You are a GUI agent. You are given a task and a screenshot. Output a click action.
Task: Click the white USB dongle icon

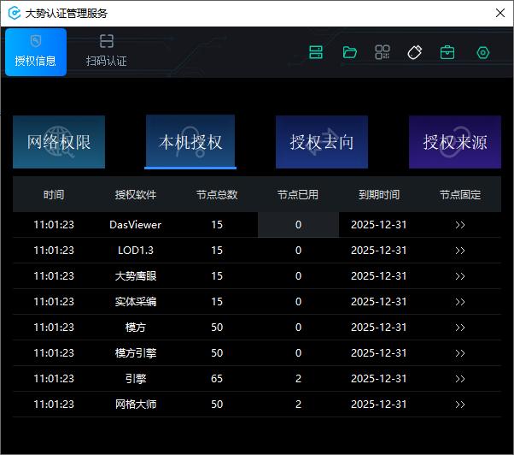point(415,52)
